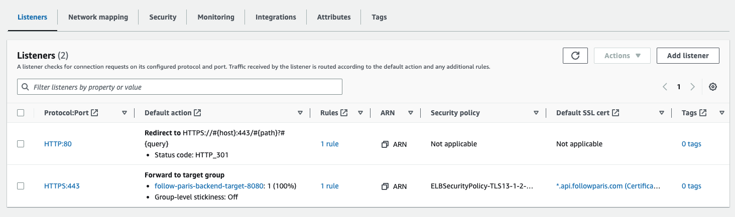
Task: Open the Tags tab
Action: point(379,17)
